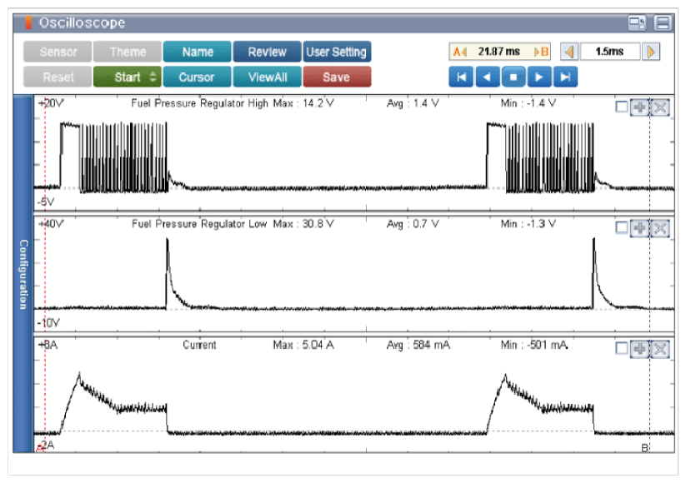The image size is (686, 483).
Task: Click the ViewAll button
Action: (x=267, y=77)
